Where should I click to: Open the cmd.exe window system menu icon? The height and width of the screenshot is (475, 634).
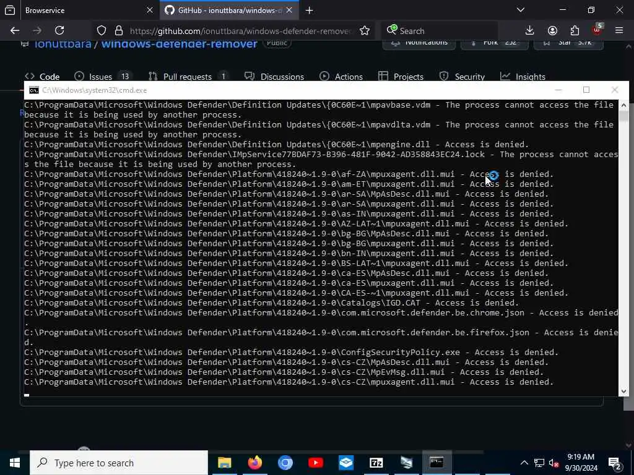click(x=34, y=90)
